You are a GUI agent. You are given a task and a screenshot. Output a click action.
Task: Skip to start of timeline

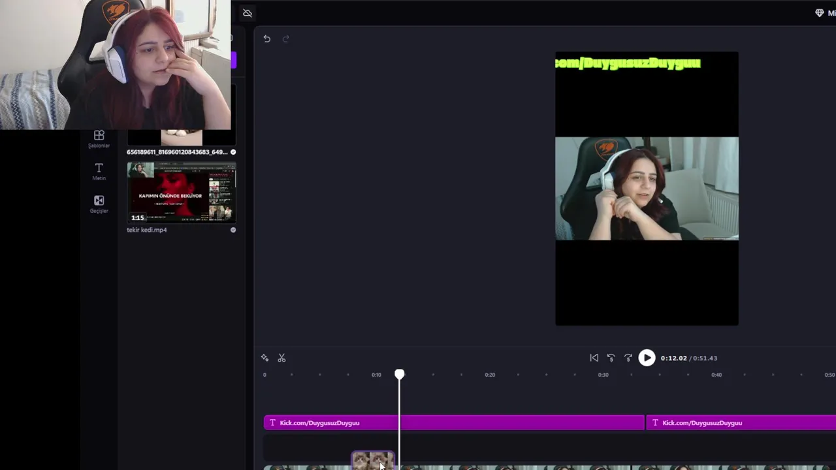(x=594, y=358)
